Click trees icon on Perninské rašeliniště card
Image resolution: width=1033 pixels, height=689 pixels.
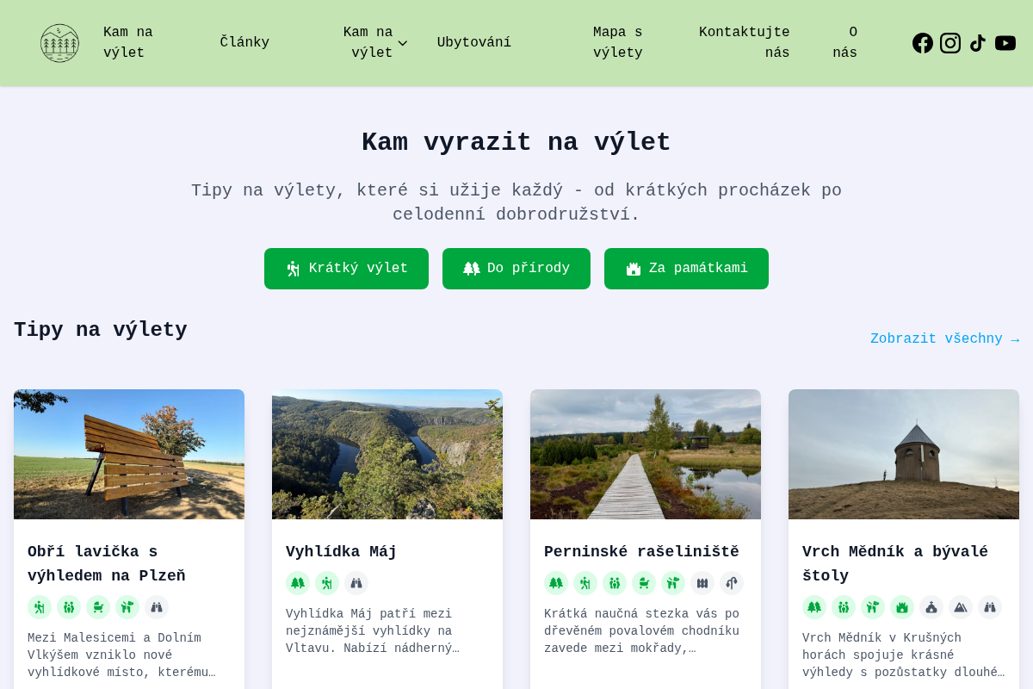556,583
